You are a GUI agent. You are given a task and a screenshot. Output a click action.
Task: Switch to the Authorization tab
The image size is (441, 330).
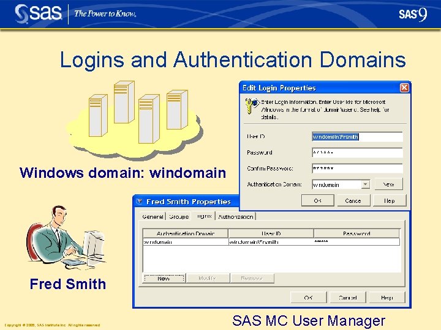(236, 216)
